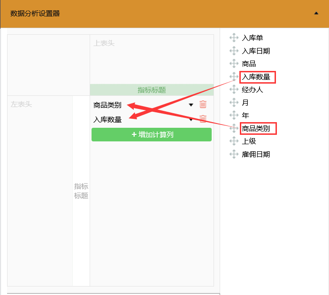This screenshot has width=329, height=295.
Task: Select the 入库单 field in list
Action: pos(252,38)
